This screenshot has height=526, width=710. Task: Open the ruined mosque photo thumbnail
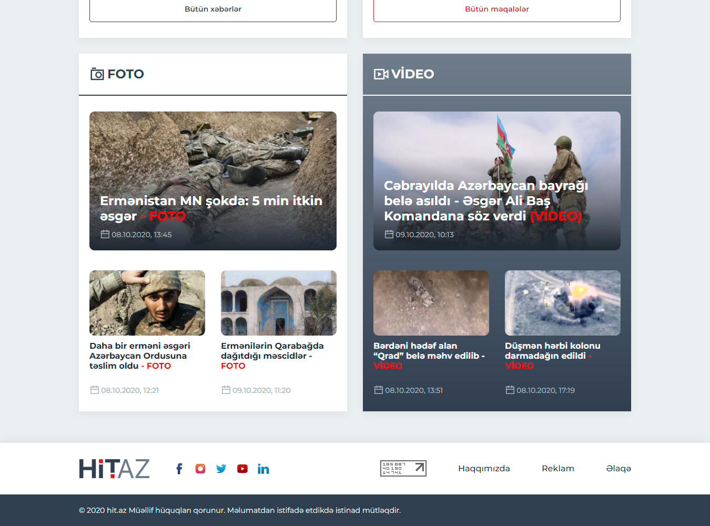pyautogui.click(x=278, y=303)
